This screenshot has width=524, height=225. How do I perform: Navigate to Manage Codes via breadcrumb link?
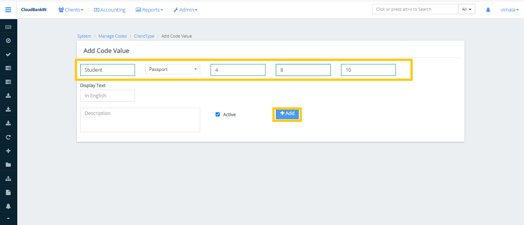coord(112,36)
